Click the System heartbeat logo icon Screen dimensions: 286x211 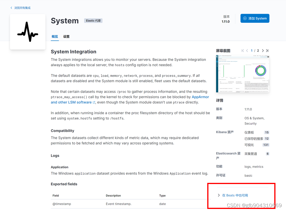pyautogui.click(x=28, y=32)
